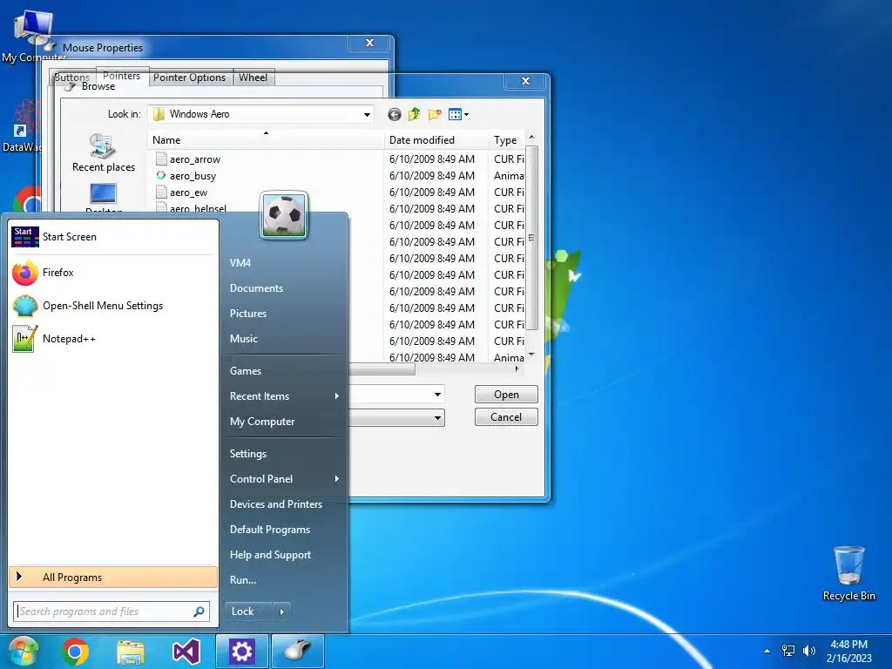Switch to the Wheel tab
The image size is (892, 669).
253,78
